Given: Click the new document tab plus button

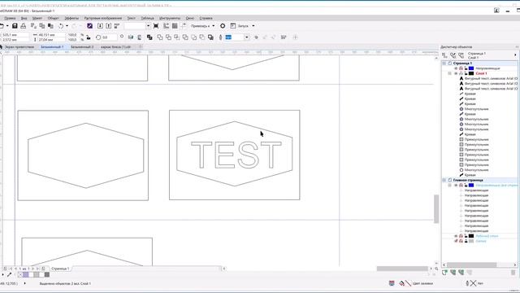Looking at the screenshot, I should coord(141,47).
